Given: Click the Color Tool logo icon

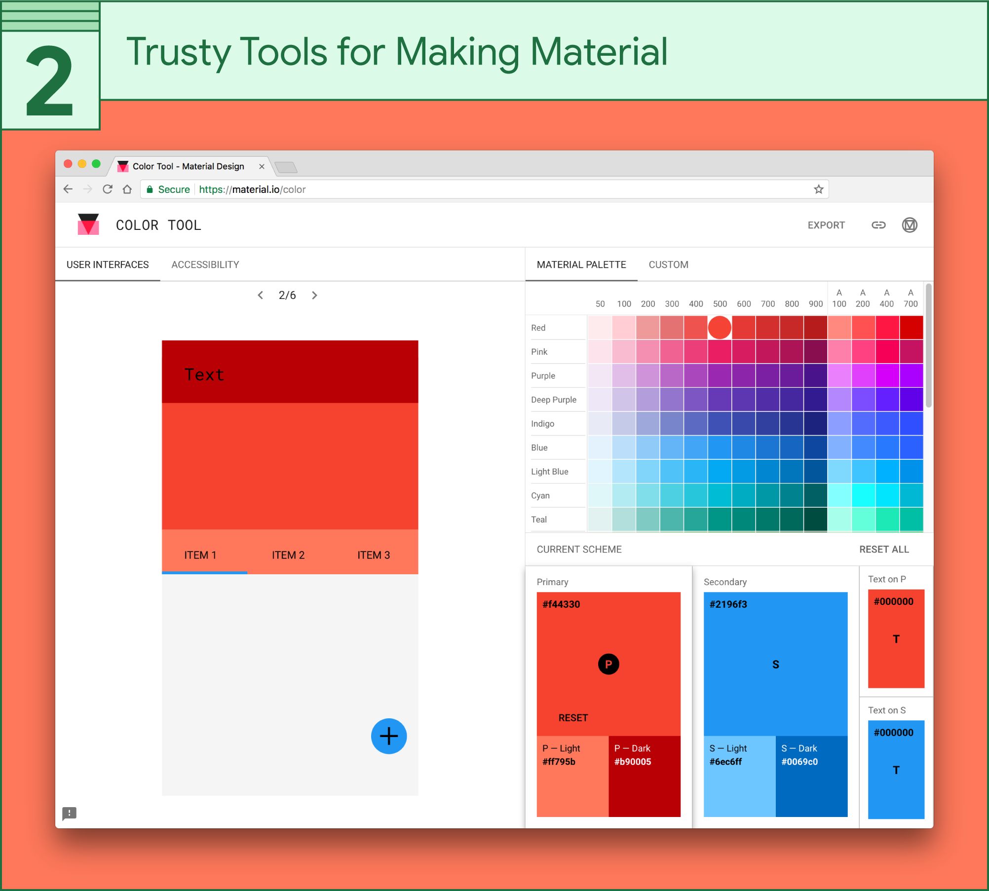Looking at the screenshot, I should (x=88, y=224).
